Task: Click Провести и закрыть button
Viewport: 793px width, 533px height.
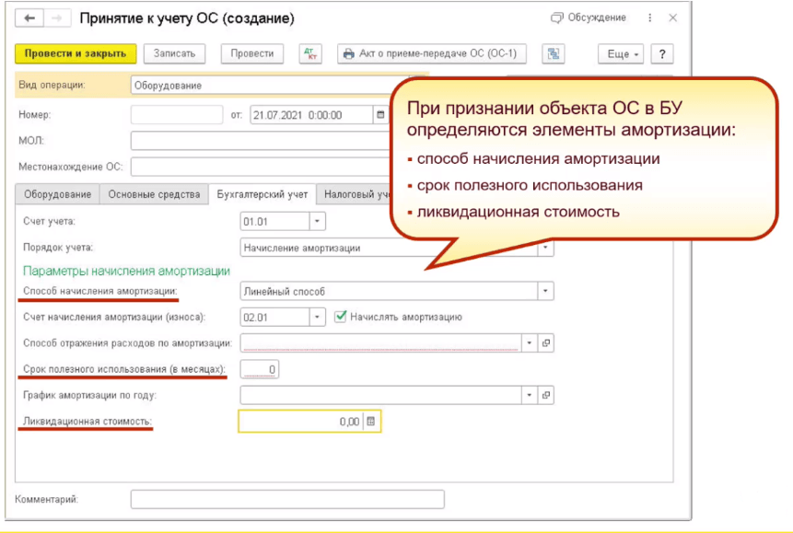Action: [76, 53]
